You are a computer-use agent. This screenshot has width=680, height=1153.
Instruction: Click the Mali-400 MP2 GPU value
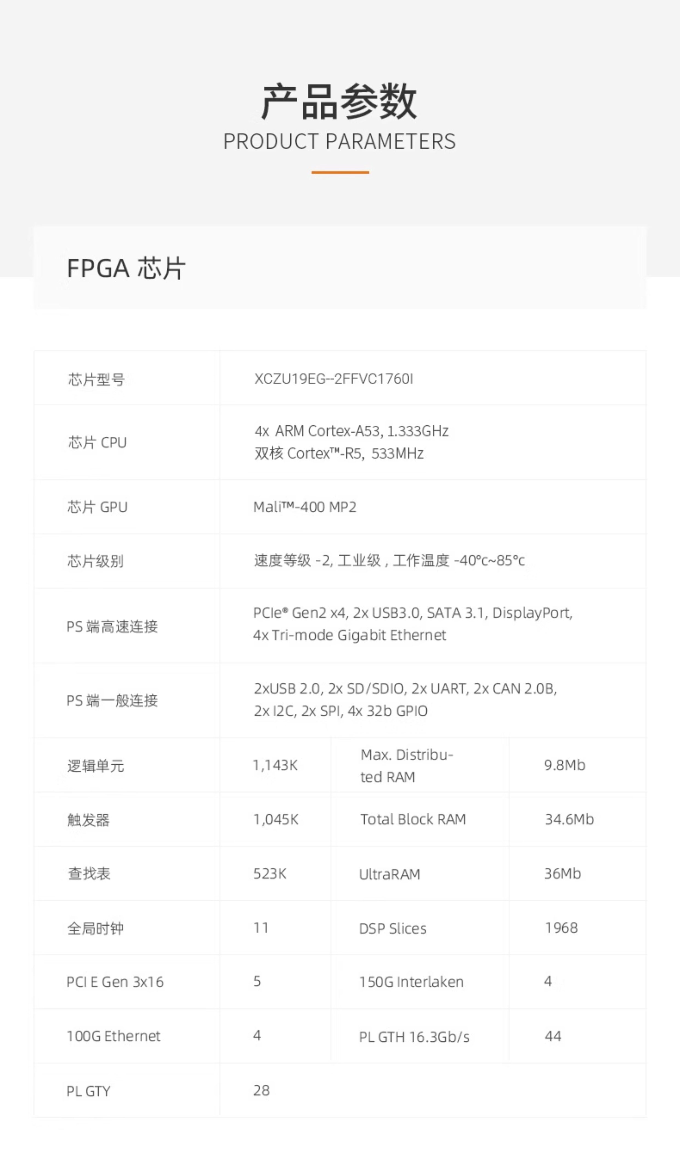pyautogui.click(x=305, y=507)
